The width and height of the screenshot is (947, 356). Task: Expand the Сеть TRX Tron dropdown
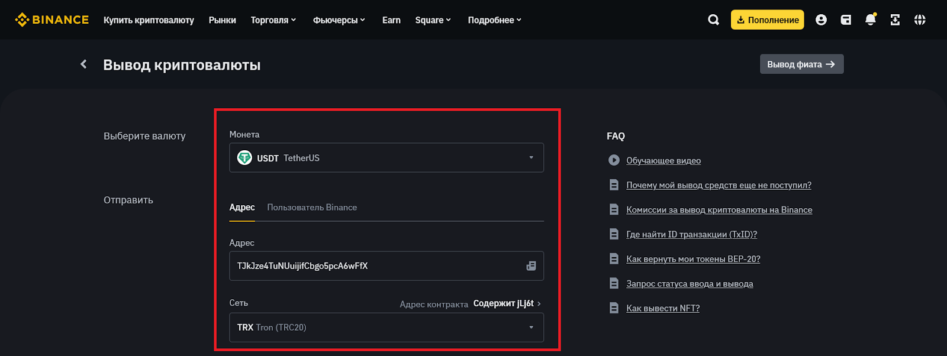pos(386,328)
